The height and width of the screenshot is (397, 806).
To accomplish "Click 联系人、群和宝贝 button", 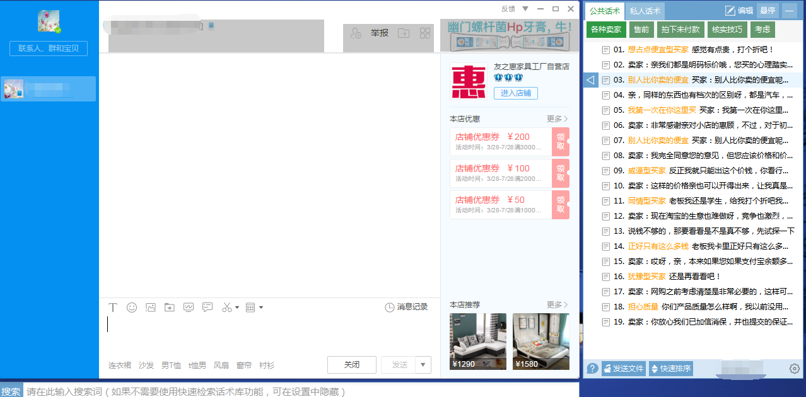I will [x=49, y=49].
